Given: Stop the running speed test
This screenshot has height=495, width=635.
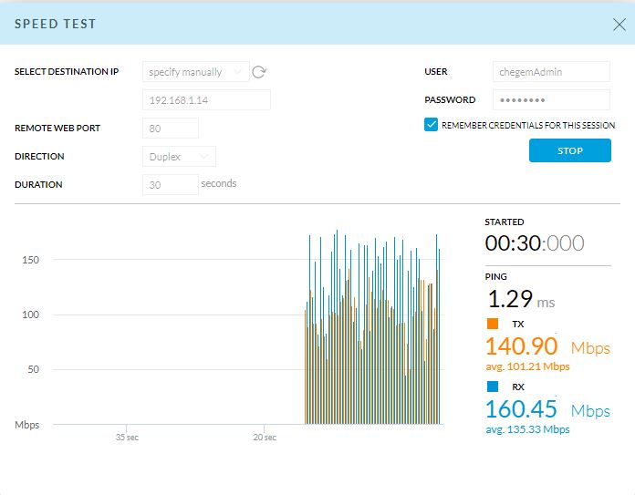Looking at the screenshot, I should pyautogui.click(x=570, y=150).
